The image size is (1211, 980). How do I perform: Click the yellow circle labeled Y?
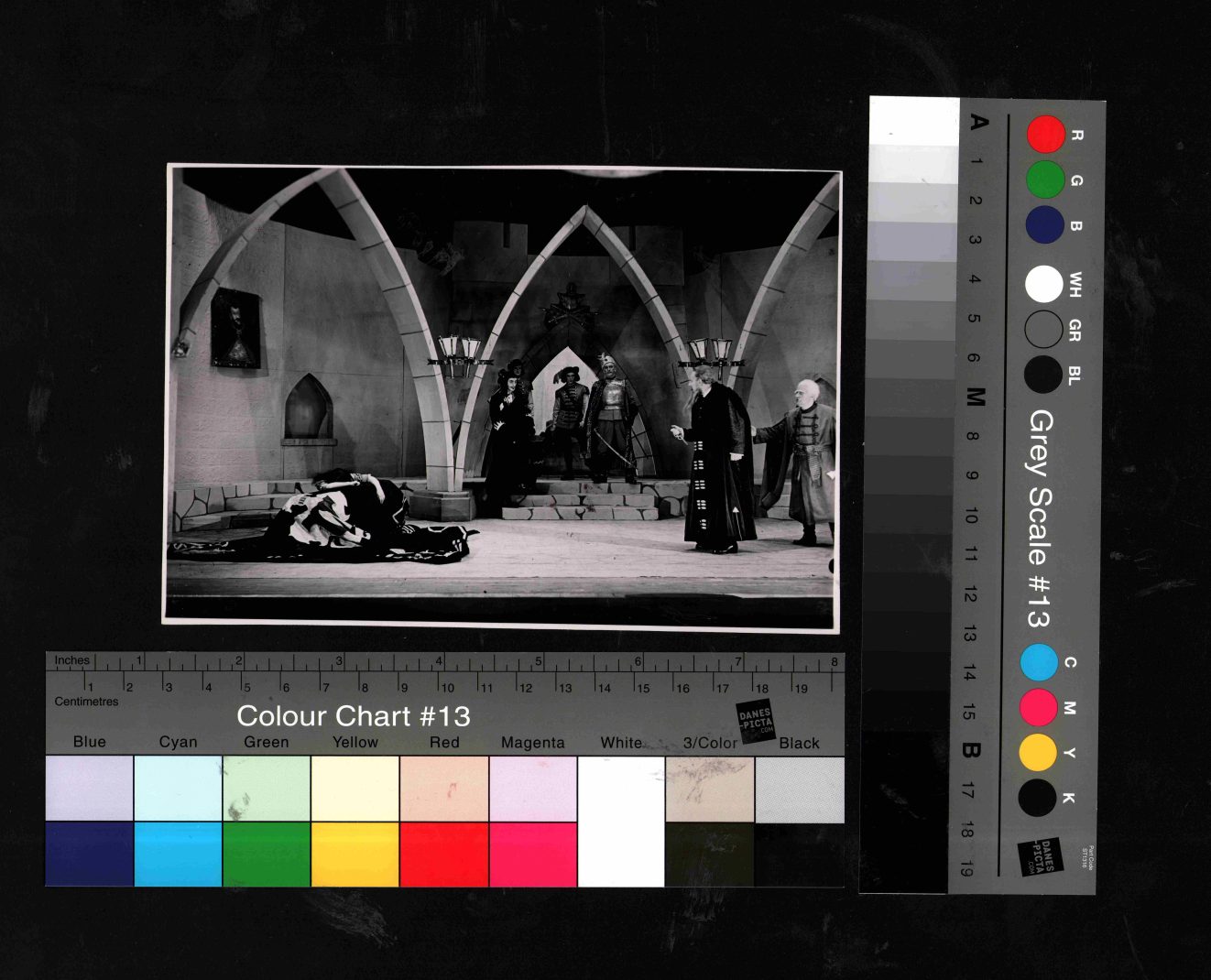point(1038,752)
